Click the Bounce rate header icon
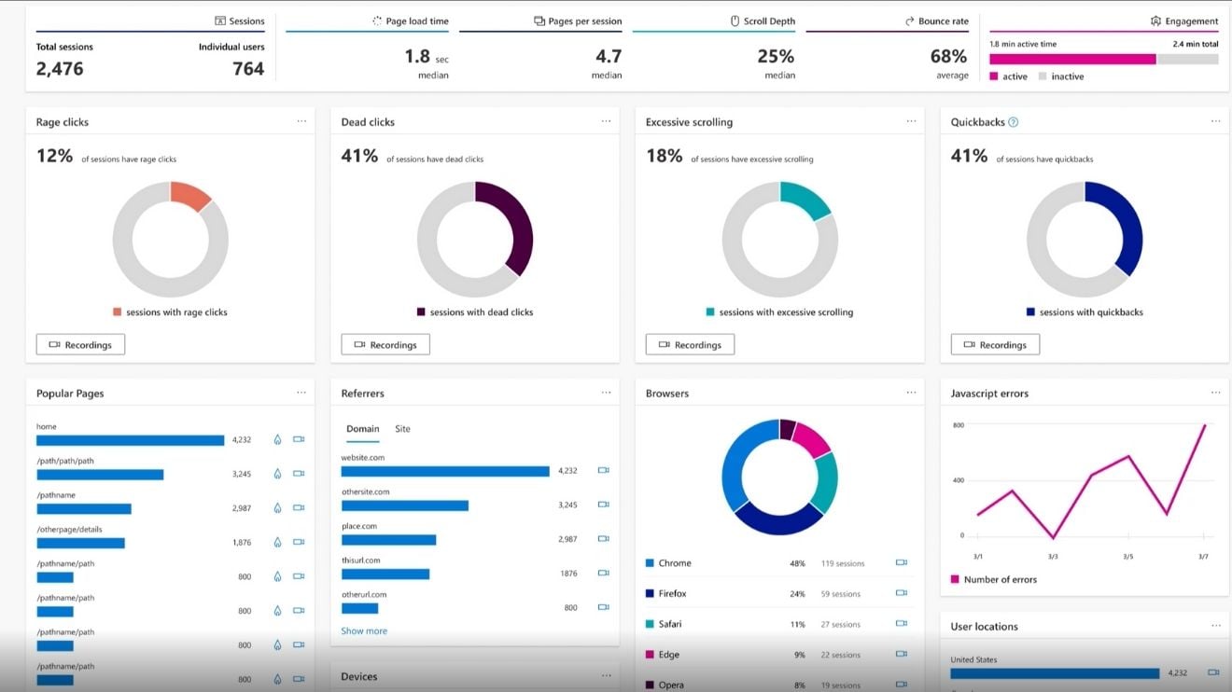The width and height of the screenshot is (1232, 692). click(910, 21)
